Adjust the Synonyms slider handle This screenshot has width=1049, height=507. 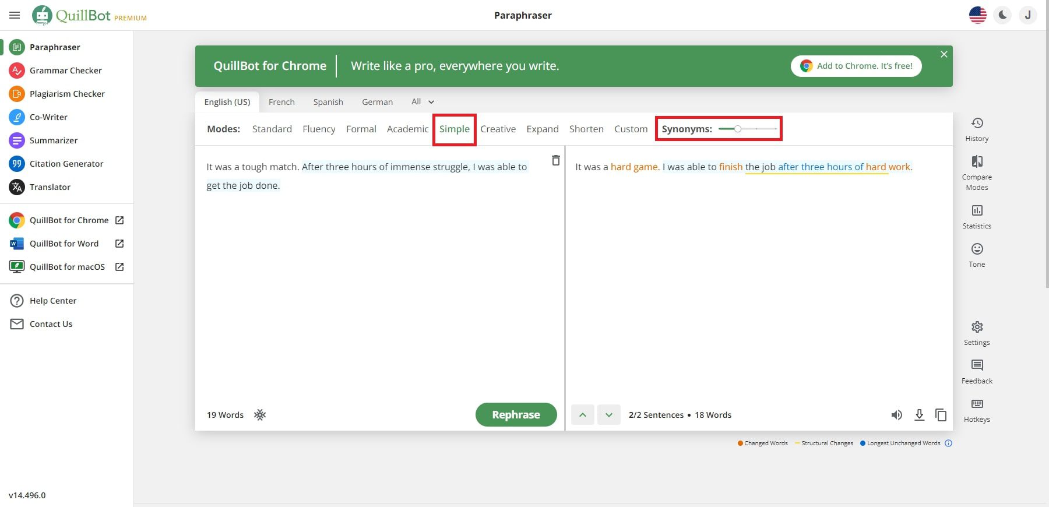pyautogui.click(x=737, y=129)
